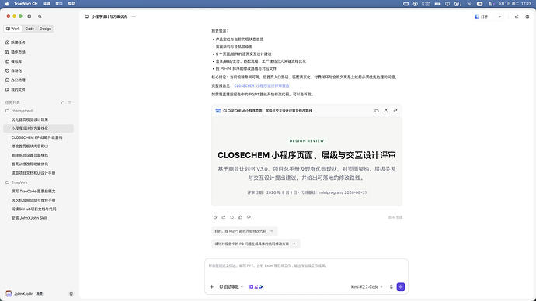Click suggestion 请针对报告中的 P0 问题生成方案
The image size is (536, 301).
tap(256, 244)
